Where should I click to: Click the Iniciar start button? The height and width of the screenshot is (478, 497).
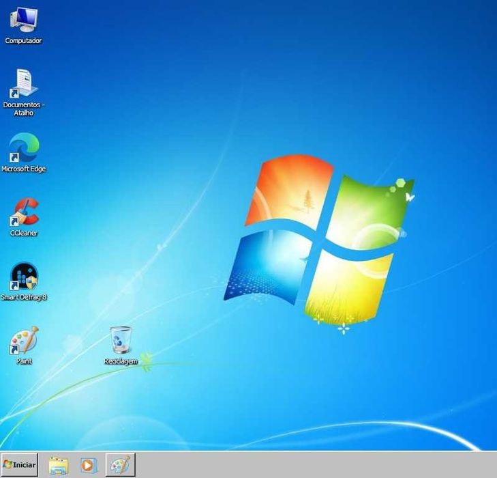point(19,464)
